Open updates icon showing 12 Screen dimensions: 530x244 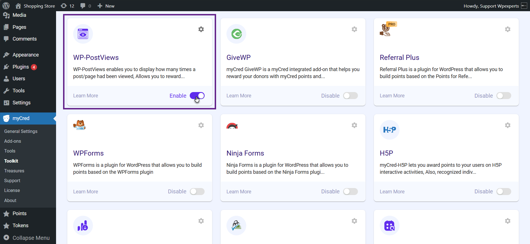point(68,6)
